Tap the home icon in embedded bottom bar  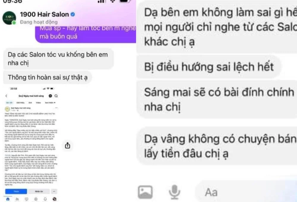(x=8, y=199)
